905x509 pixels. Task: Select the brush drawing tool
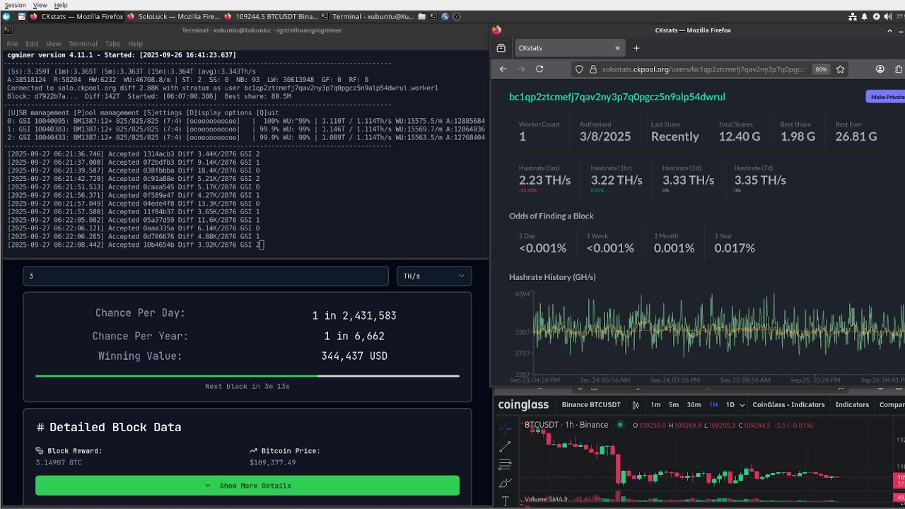point(505,484)
